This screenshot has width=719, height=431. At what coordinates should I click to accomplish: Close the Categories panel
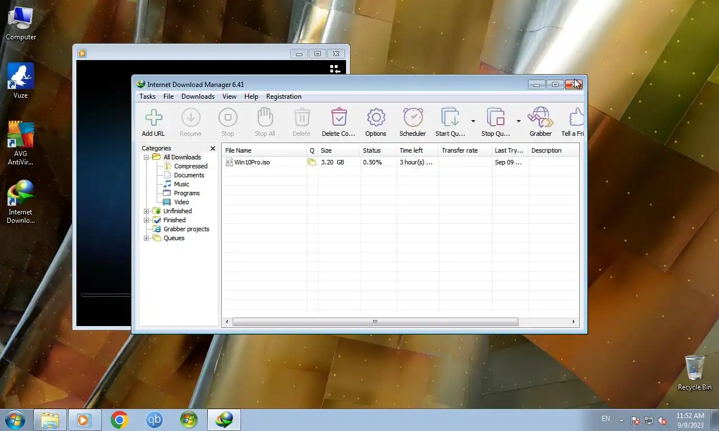tap(213, 149)
